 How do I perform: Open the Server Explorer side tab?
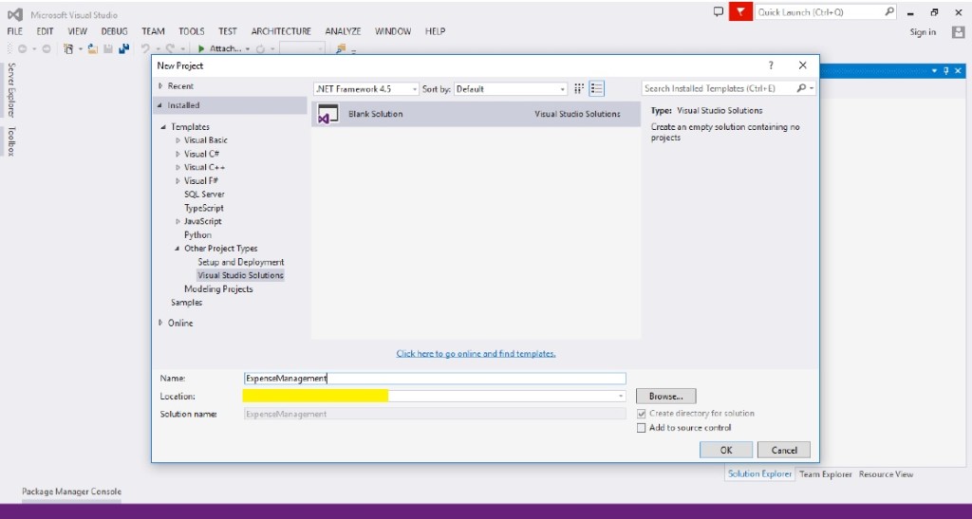[x=11, y=90]
